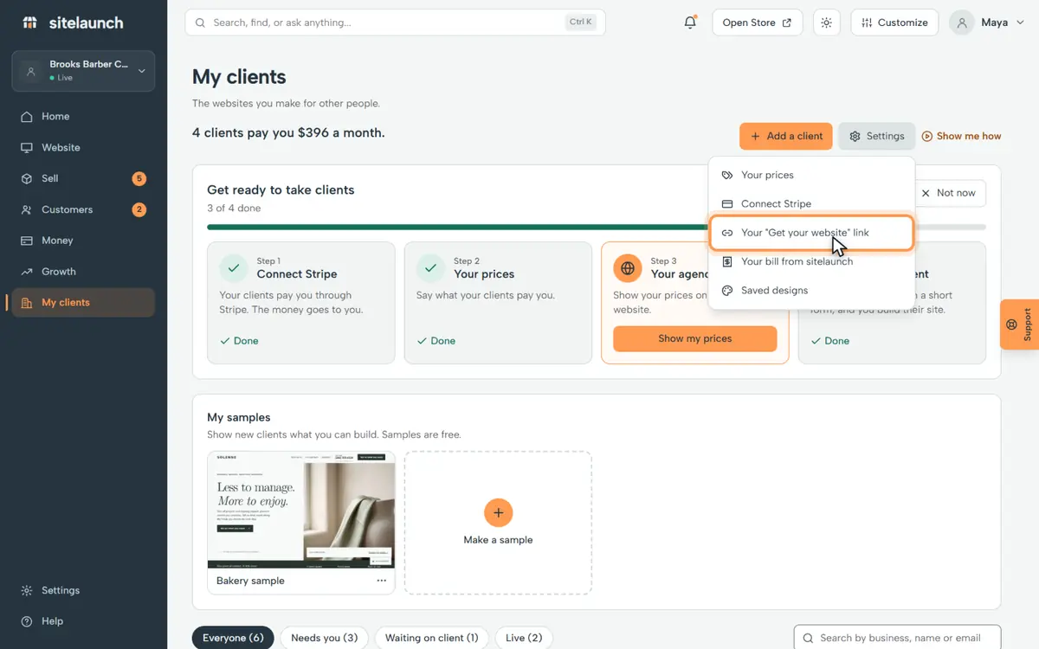Click the Customers badge showing 2
This screenshot has width=1039, height=649.
tap(139, 209)
